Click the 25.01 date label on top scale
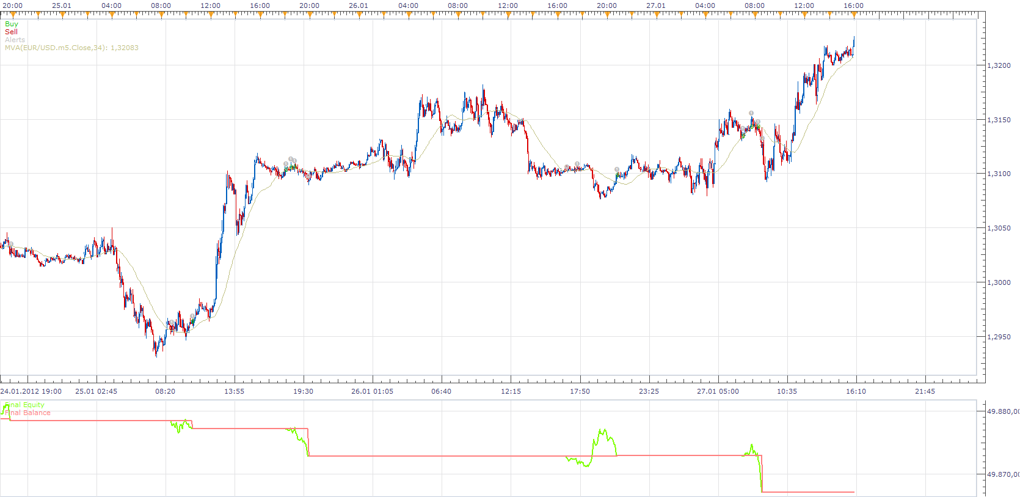Viewport: 1020px width, 497px height. pyautogui.click(x=62, y=6)
